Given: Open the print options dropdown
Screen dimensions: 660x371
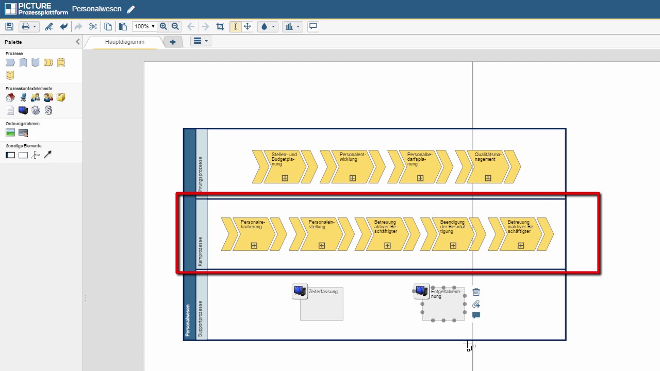Looking at the screenshot, I should [29, 26].
